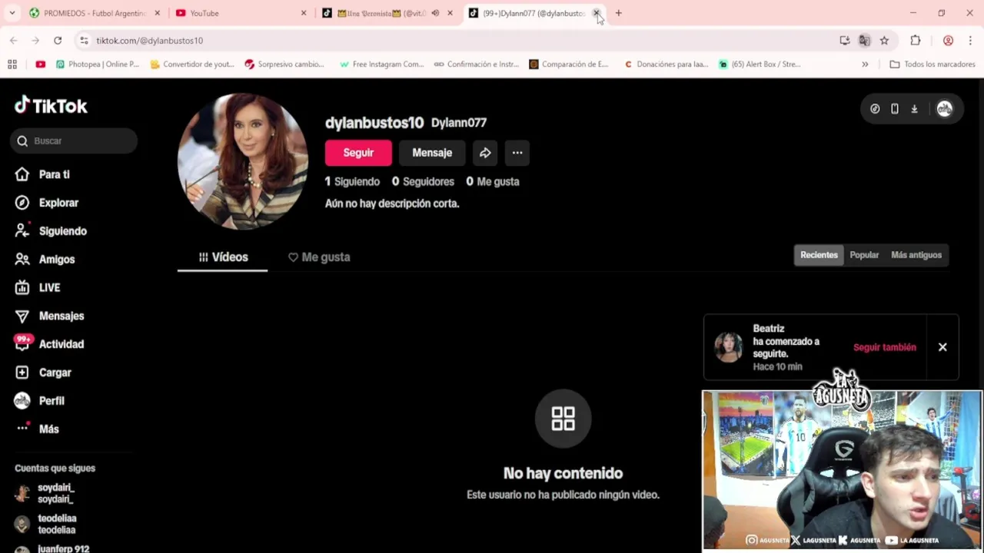
Task: Open the YouTube bookmark icon
Action: click(x=40, y=65)
